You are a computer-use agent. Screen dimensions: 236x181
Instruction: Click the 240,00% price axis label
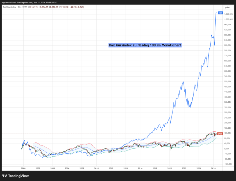click(x=228, y=117)
